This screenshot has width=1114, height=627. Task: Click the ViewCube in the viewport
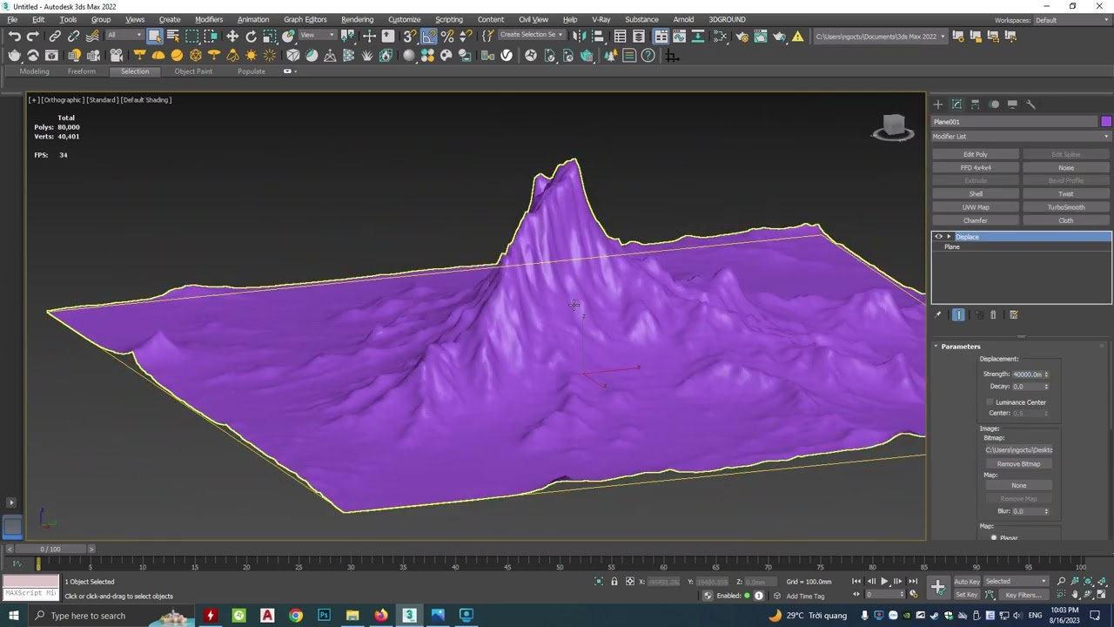(894, 127)
